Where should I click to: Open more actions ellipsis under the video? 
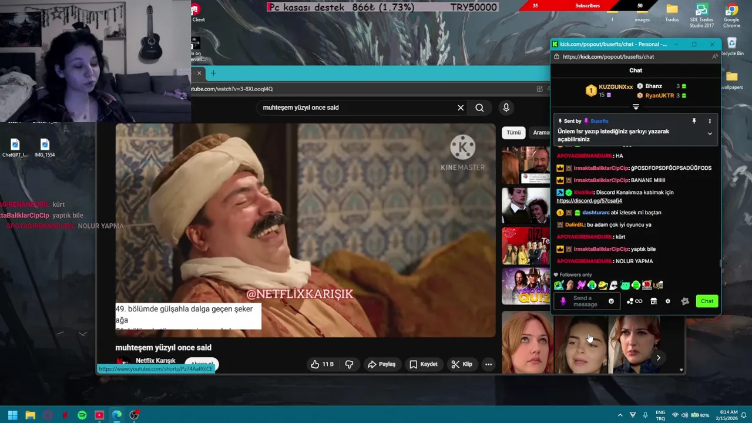[x=488, y=364]
